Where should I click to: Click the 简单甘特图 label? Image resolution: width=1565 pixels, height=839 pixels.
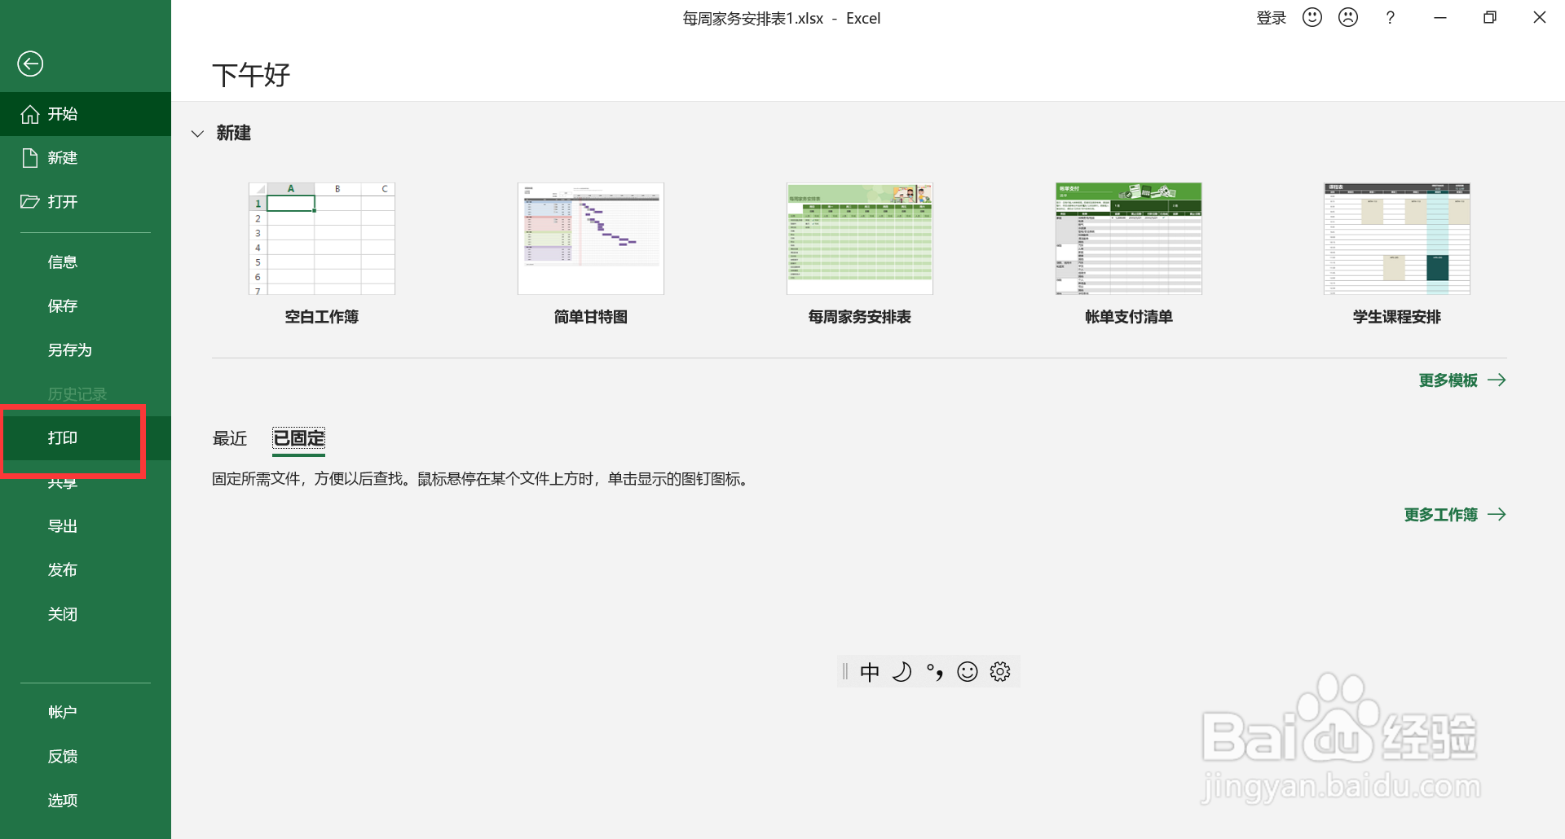click(591, 317)
